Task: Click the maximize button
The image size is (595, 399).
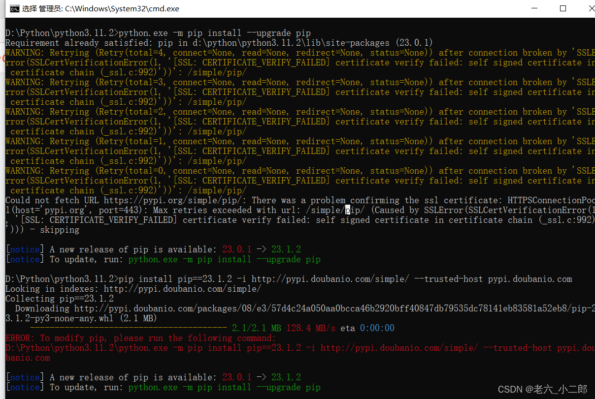Action: [563, 8]
